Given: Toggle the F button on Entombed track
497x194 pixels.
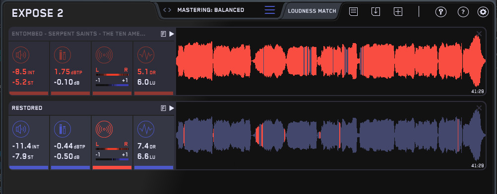Looking at the screenshot, I should pyautogui.click(x=164, y=34).
